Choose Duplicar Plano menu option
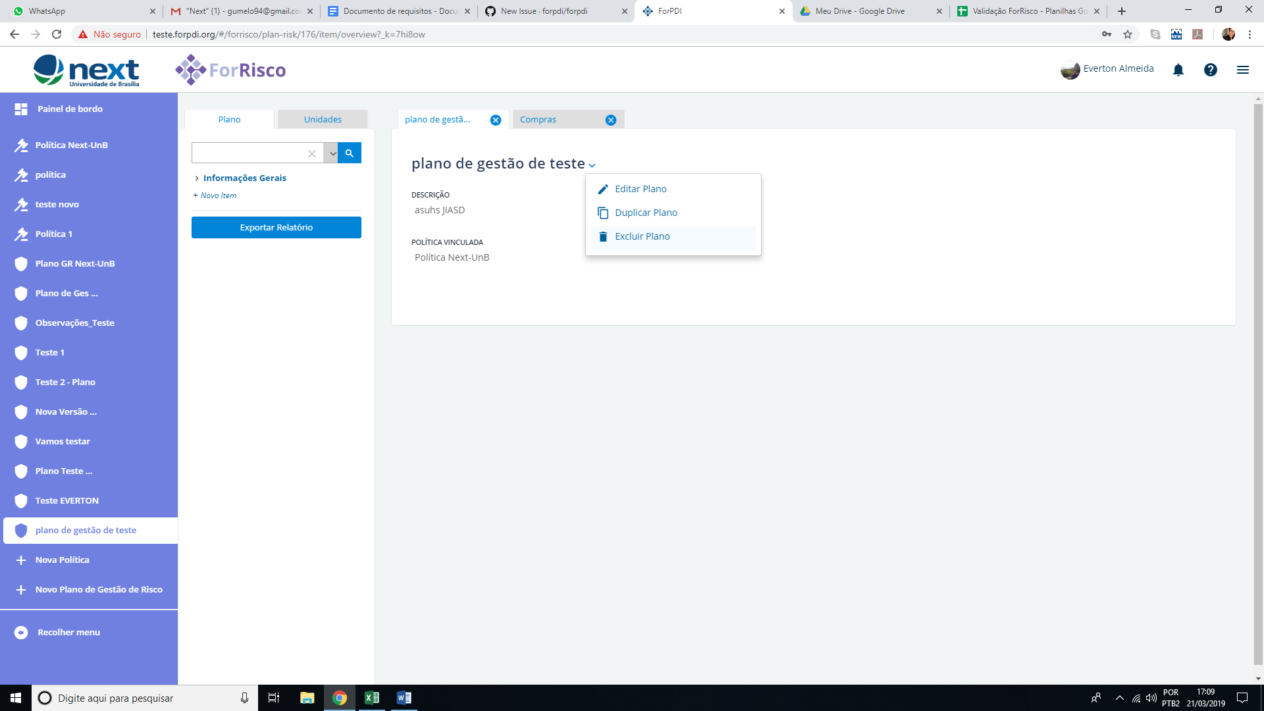The height and width of the screenshot is (711, 1264). [645, 213]
